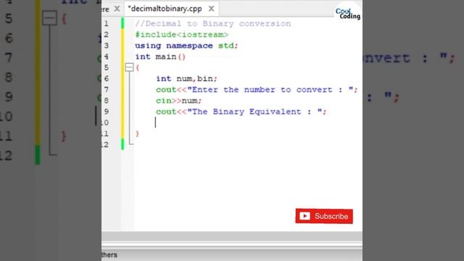Click the 'thers' tab in bottom panel
Viewport: 464px width, 261px height.
pos(109,254)
